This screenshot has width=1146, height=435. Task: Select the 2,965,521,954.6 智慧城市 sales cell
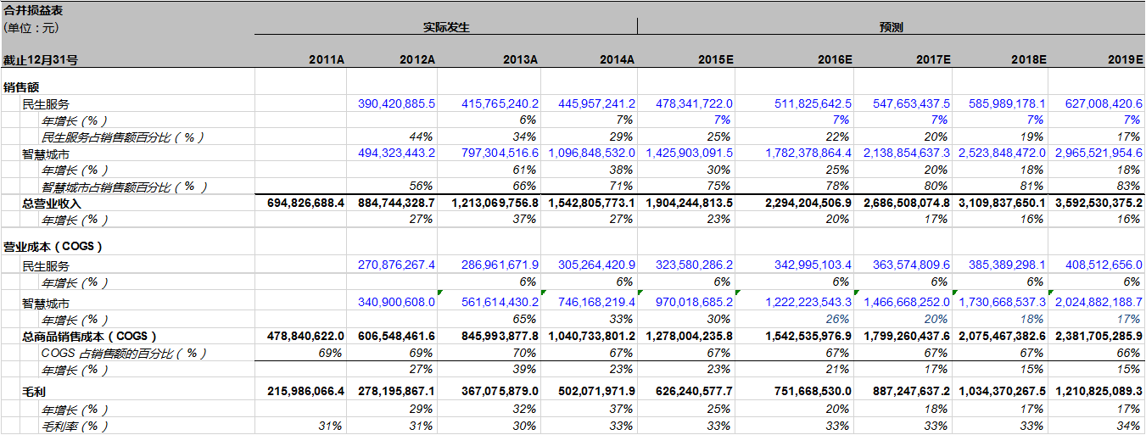[x=1098, y=153]
